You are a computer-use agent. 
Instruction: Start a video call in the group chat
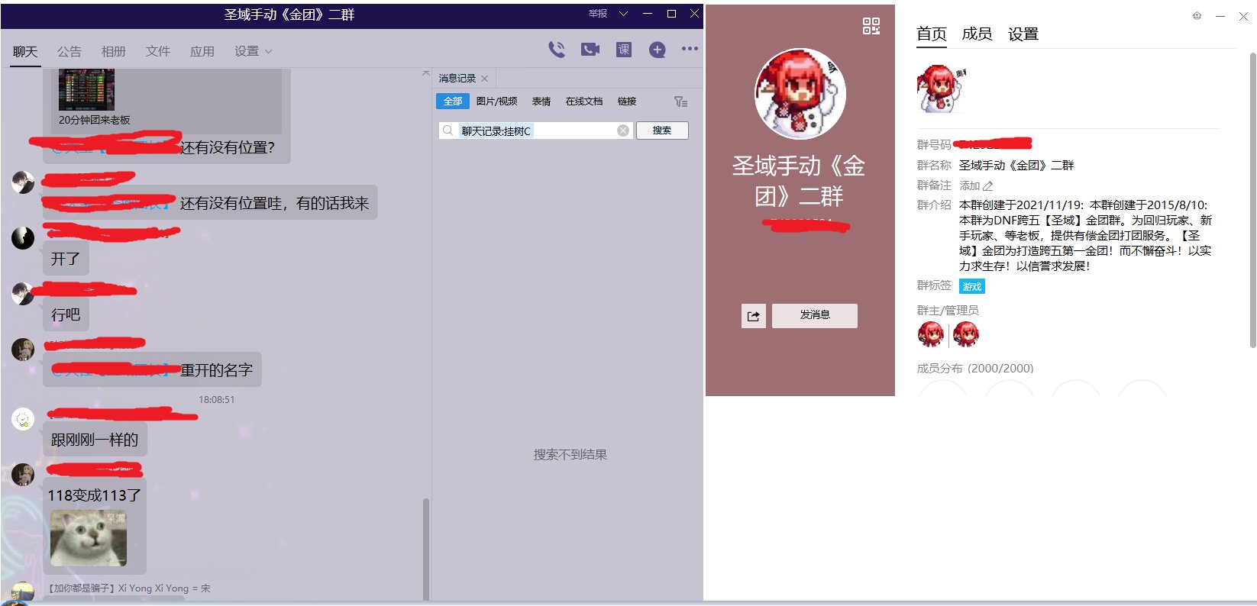pyautogui.click(x=590, y=50)
